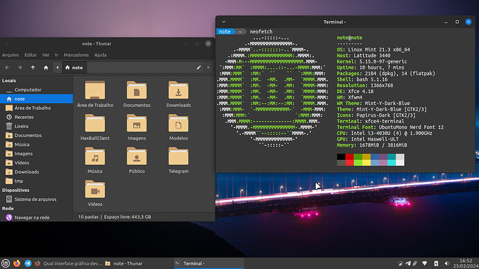Image resolution: width=479 pixels, height=269 pixels.
Task: Click the Thunar status bar text
Action: 115,217
